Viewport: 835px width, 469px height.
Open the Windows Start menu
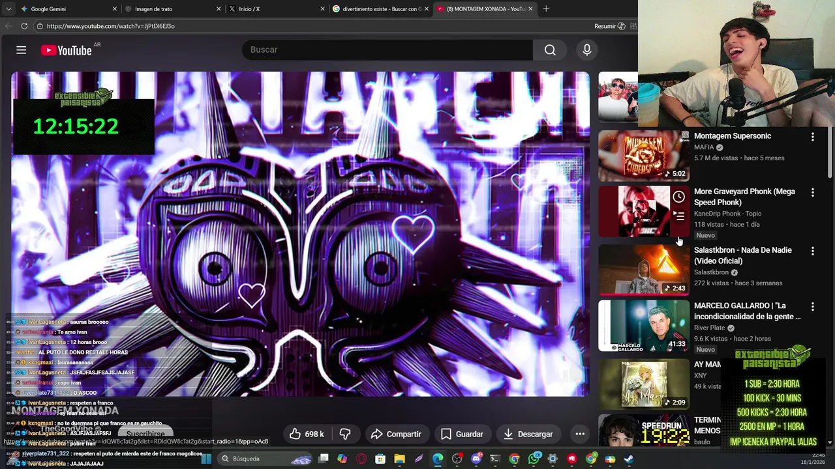(206, 459)
